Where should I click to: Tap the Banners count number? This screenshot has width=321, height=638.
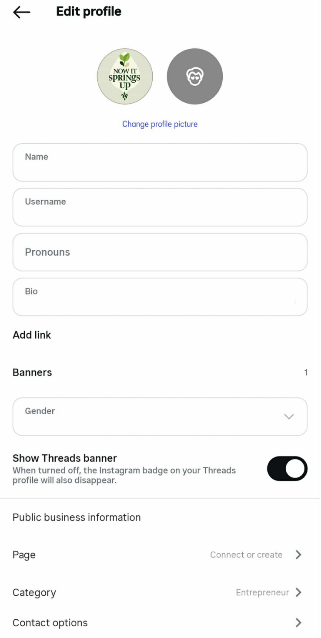click(x=306, y=373)
